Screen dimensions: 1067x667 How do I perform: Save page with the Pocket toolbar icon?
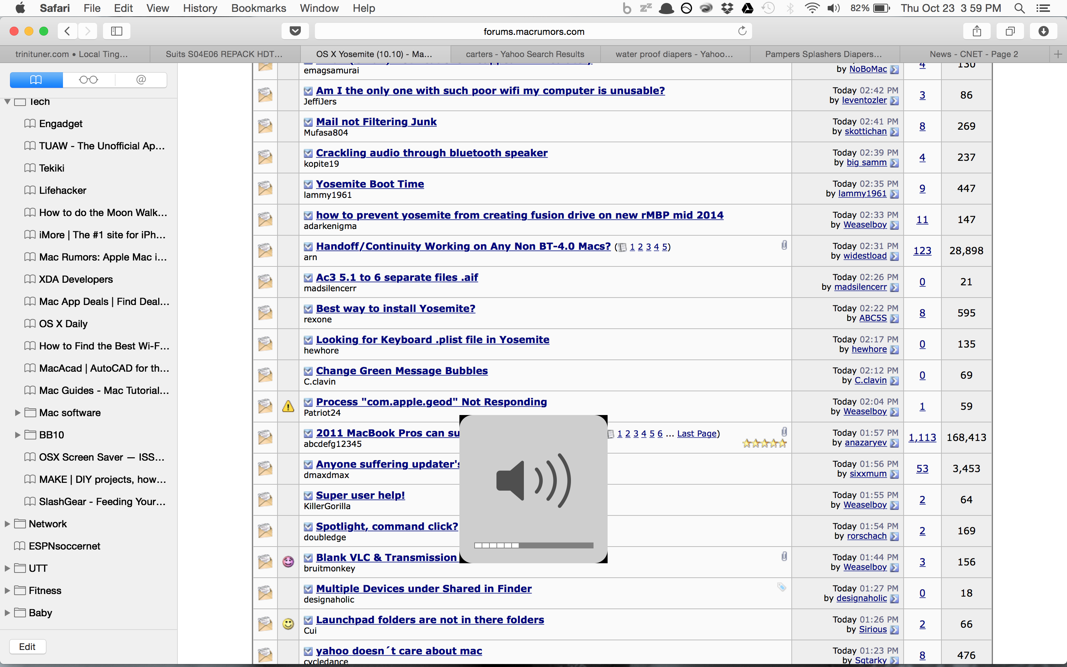pyautogui.click(x=295, y=31)
